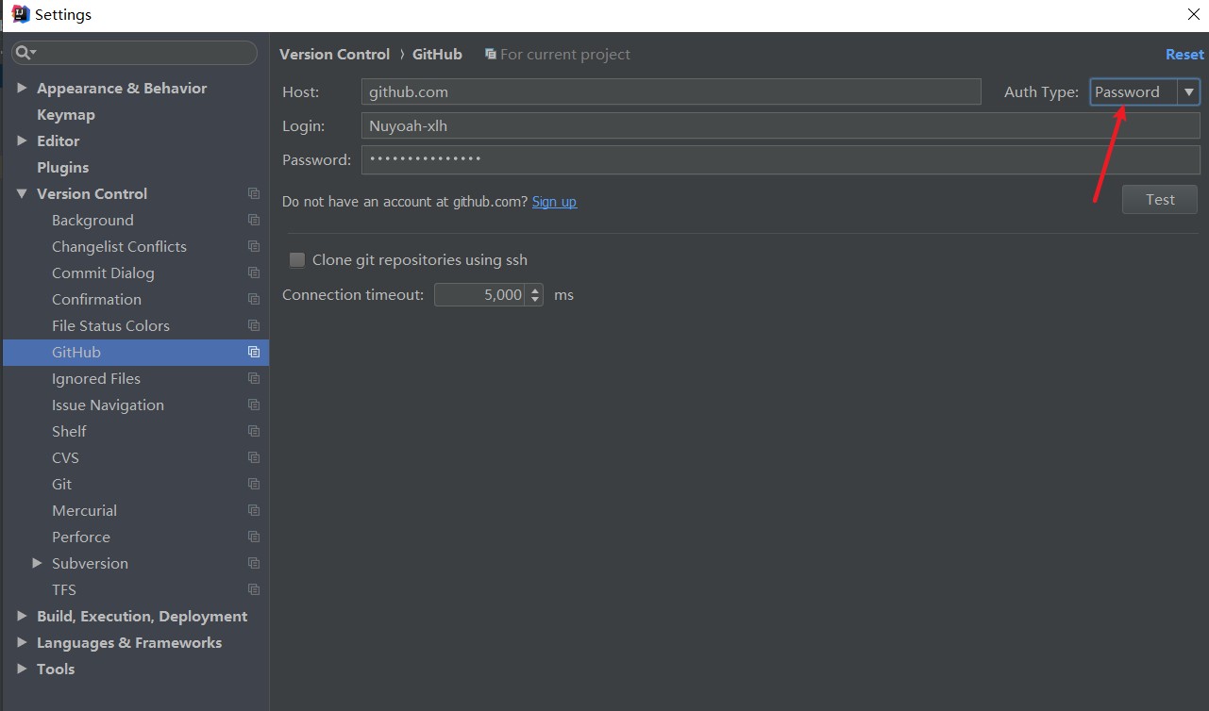1209x711 pixels.
Task: Click the project-level icon beside Confirmation
Action: point(254,299)
